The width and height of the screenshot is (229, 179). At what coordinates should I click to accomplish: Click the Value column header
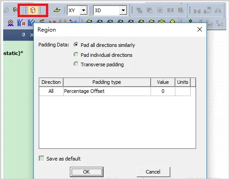pos(163,82)
